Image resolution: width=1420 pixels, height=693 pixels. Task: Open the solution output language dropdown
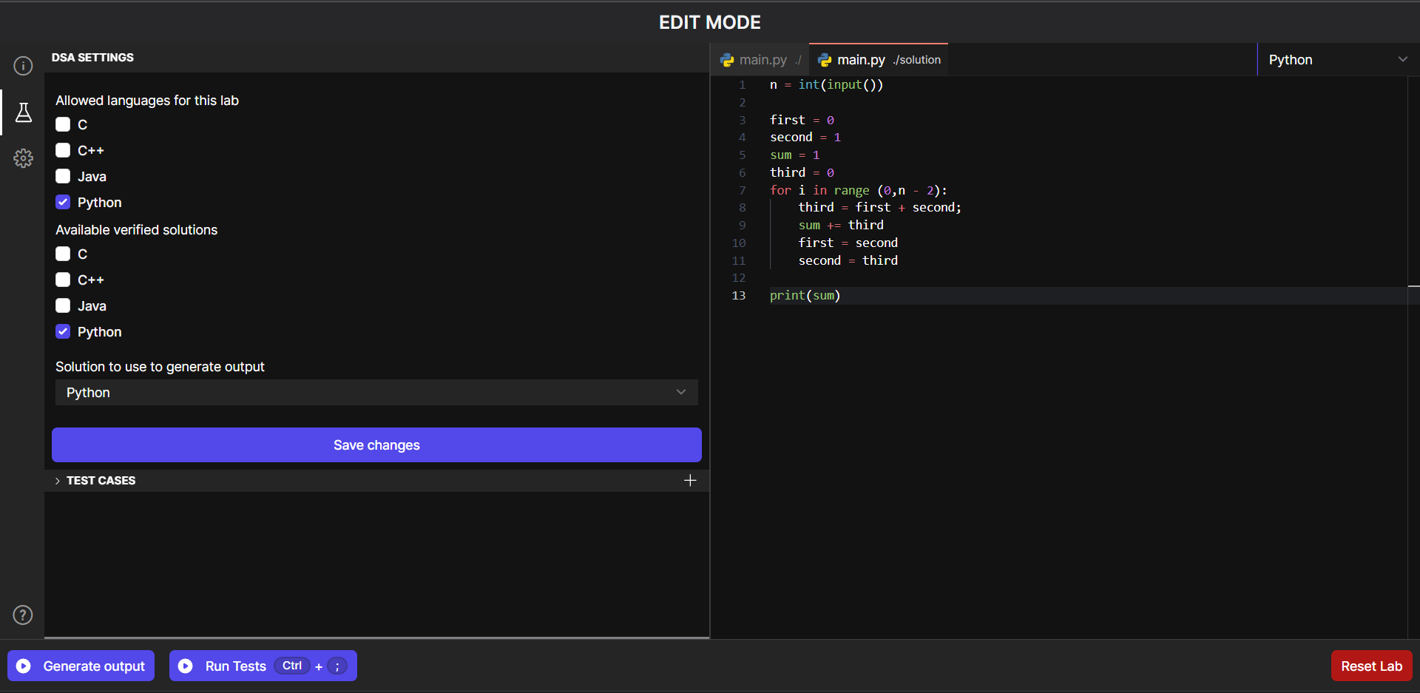[376, 393]
